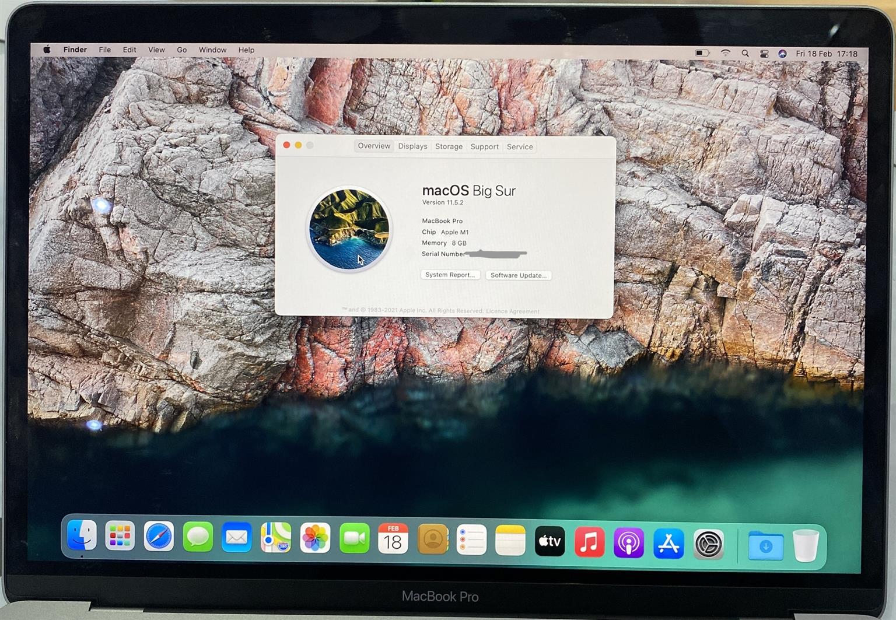The image size is (896, 620).
Task: Switch to the Storage tab
Action: click(x=449, y=146)
